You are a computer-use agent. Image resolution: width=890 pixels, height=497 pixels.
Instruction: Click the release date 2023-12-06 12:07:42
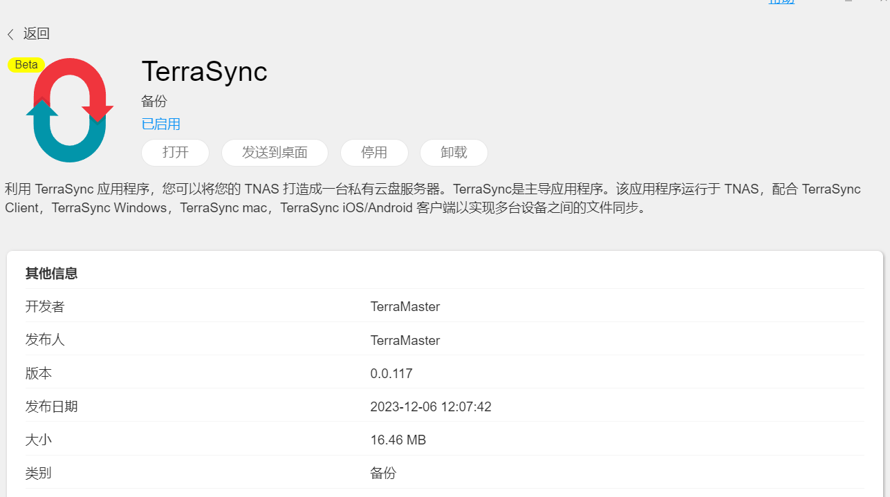(x=431, y=407)
